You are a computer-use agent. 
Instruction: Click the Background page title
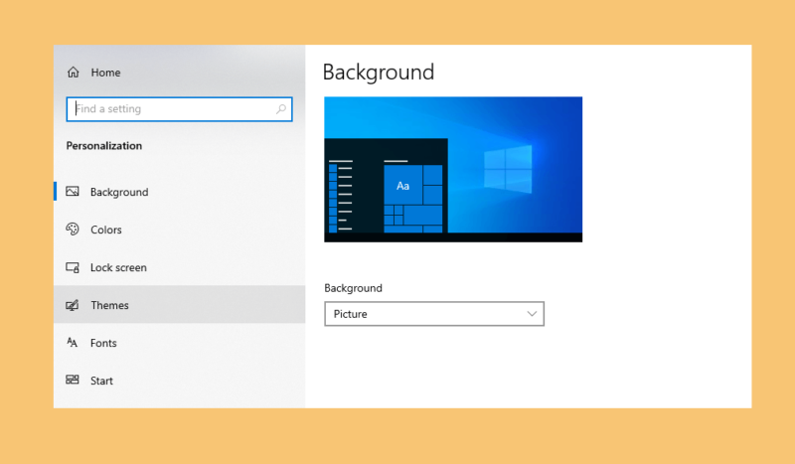379,72
